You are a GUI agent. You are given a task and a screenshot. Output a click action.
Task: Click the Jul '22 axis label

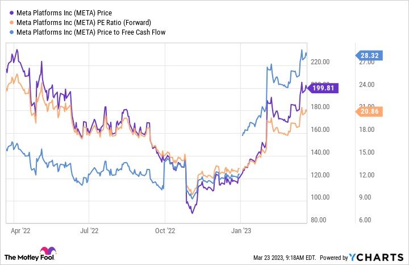(89, 231)
